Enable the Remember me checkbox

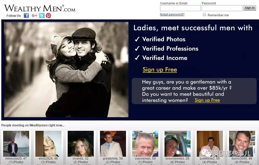coord(204,15)
